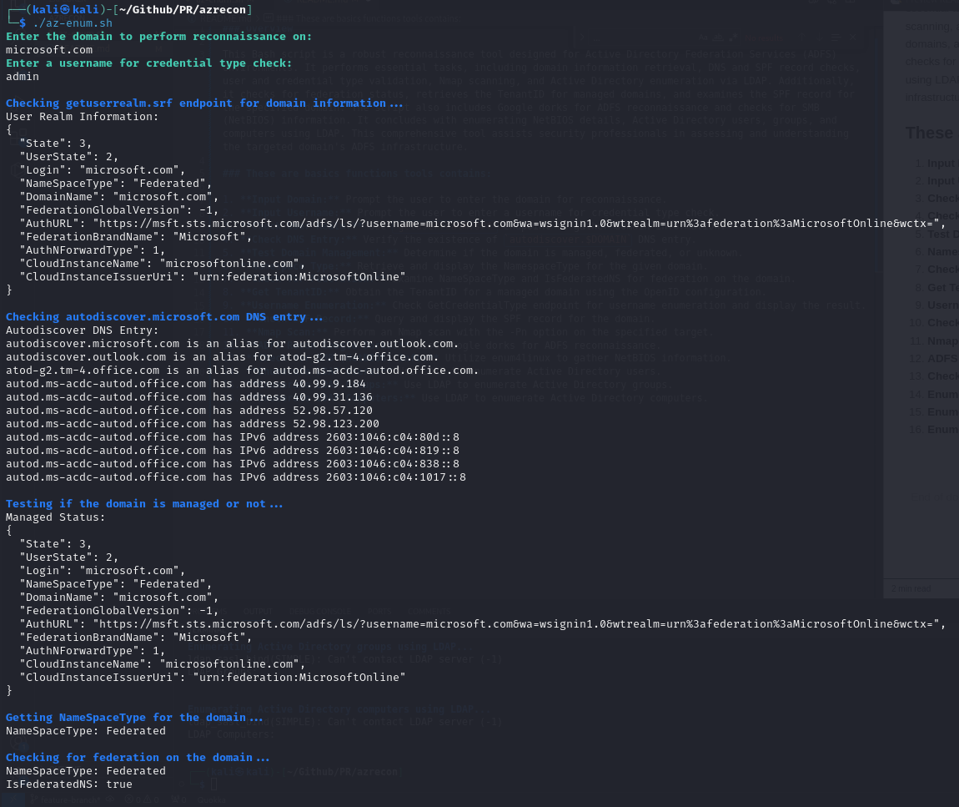Open COMMENTS tab in background editor window
This screenshot has width=959, height=807.
click(x=429, y=611)
